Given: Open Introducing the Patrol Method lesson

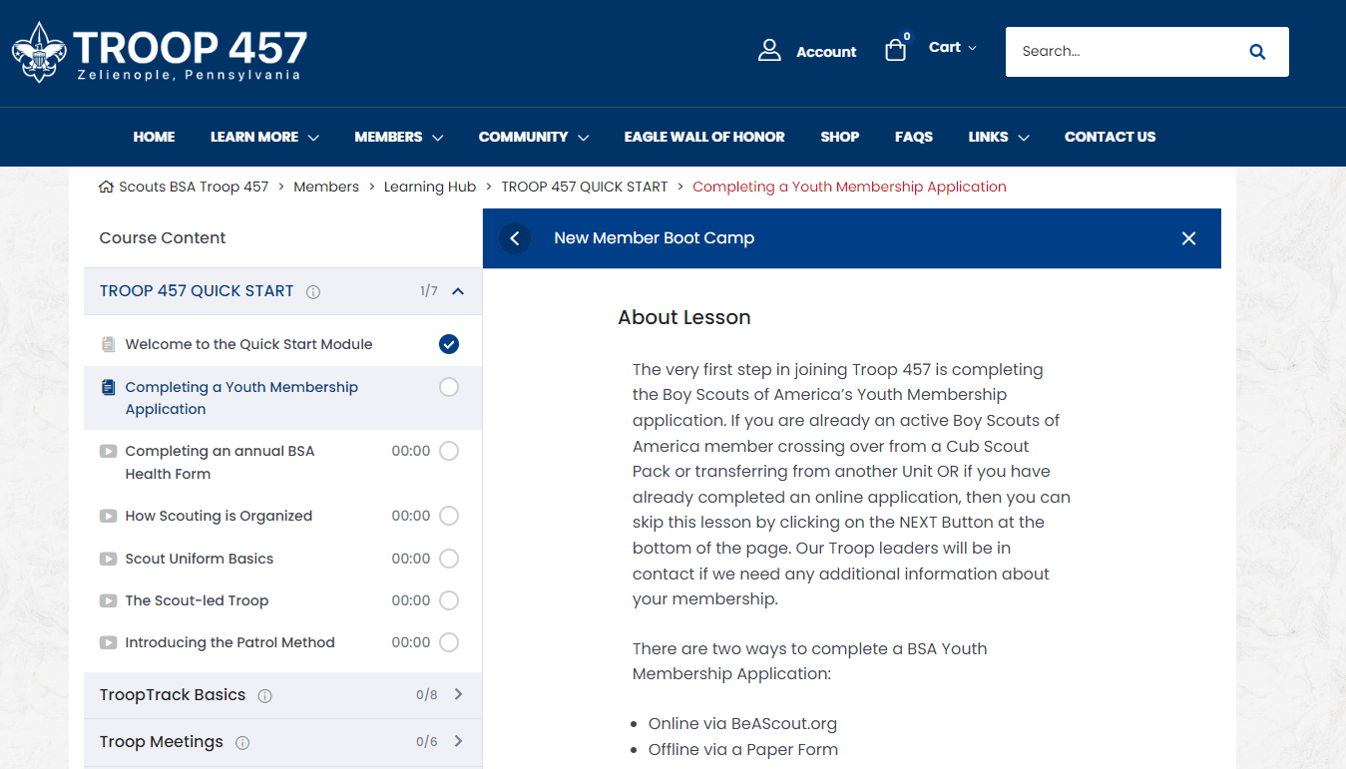Looking at the screenshot, I should (x=229, y=642).
